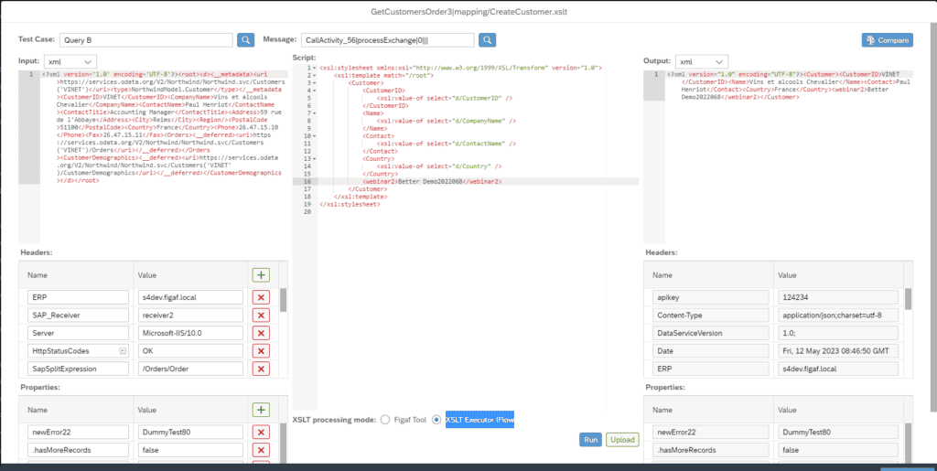This screenshot has width=937, height=471.
Task: Click the output Headers table scrollbar
Action: point(909,298)
